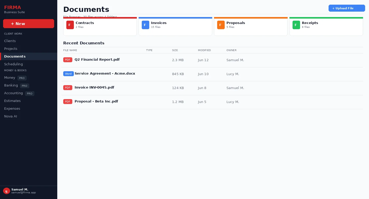Click the Recent Documents heading

84,43
